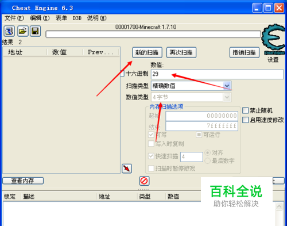Toggle the 写入时复制 checkbox
287x226 pixels.
coord(151,144)
